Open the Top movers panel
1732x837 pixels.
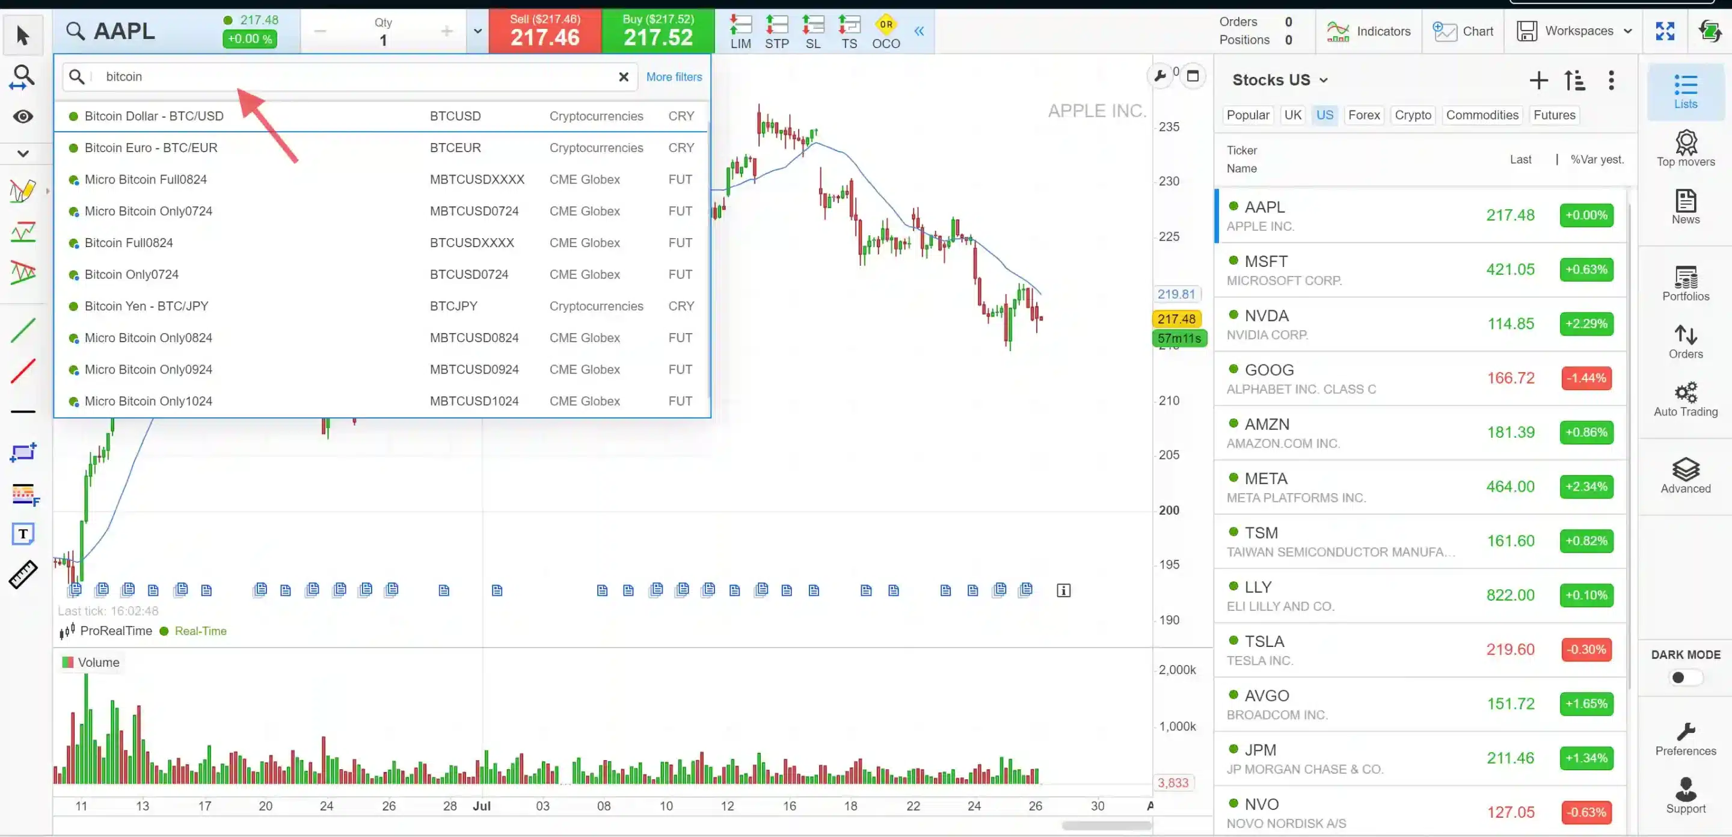coord(1685,149)
